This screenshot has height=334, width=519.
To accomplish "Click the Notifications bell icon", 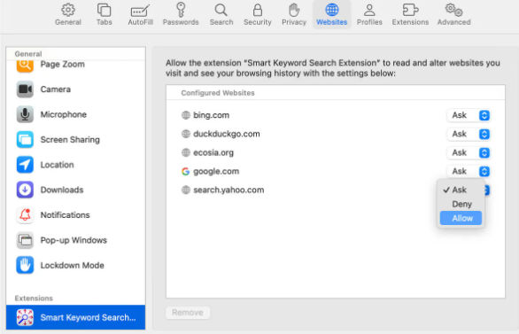I will point(25,215).
